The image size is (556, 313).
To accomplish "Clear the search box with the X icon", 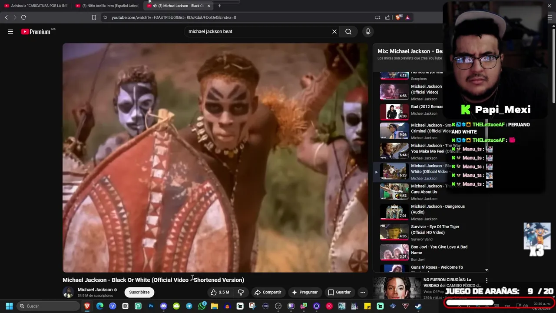I will click(334, 31).
